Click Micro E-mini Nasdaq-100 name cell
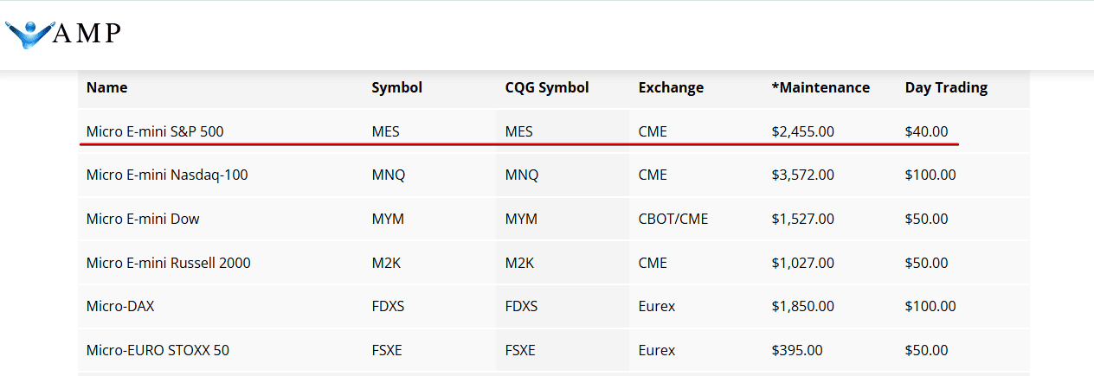Image resolution: width=1094 pixels, height=376 pixels. 167,175
